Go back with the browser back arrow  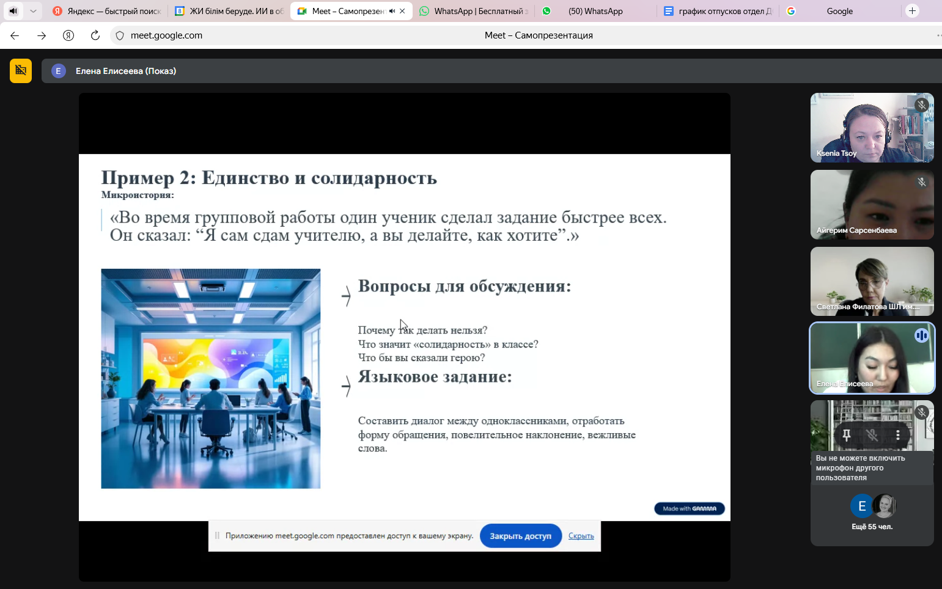15,35
